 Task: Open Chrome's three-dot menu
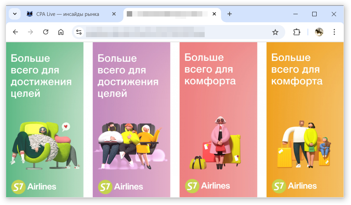pyautogui.click(x=334, y=32)
